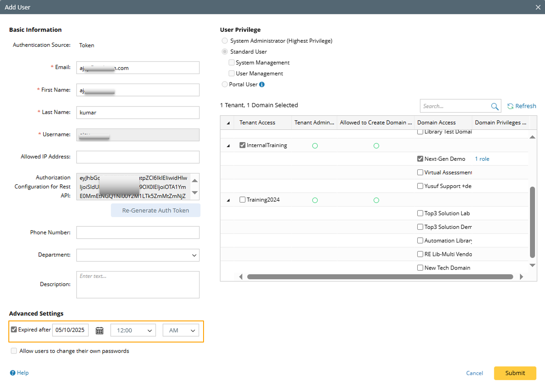Click the Domain Access column header
Image resolution: width=545 pixels, height=383 pixels.
tap(436, 123)
